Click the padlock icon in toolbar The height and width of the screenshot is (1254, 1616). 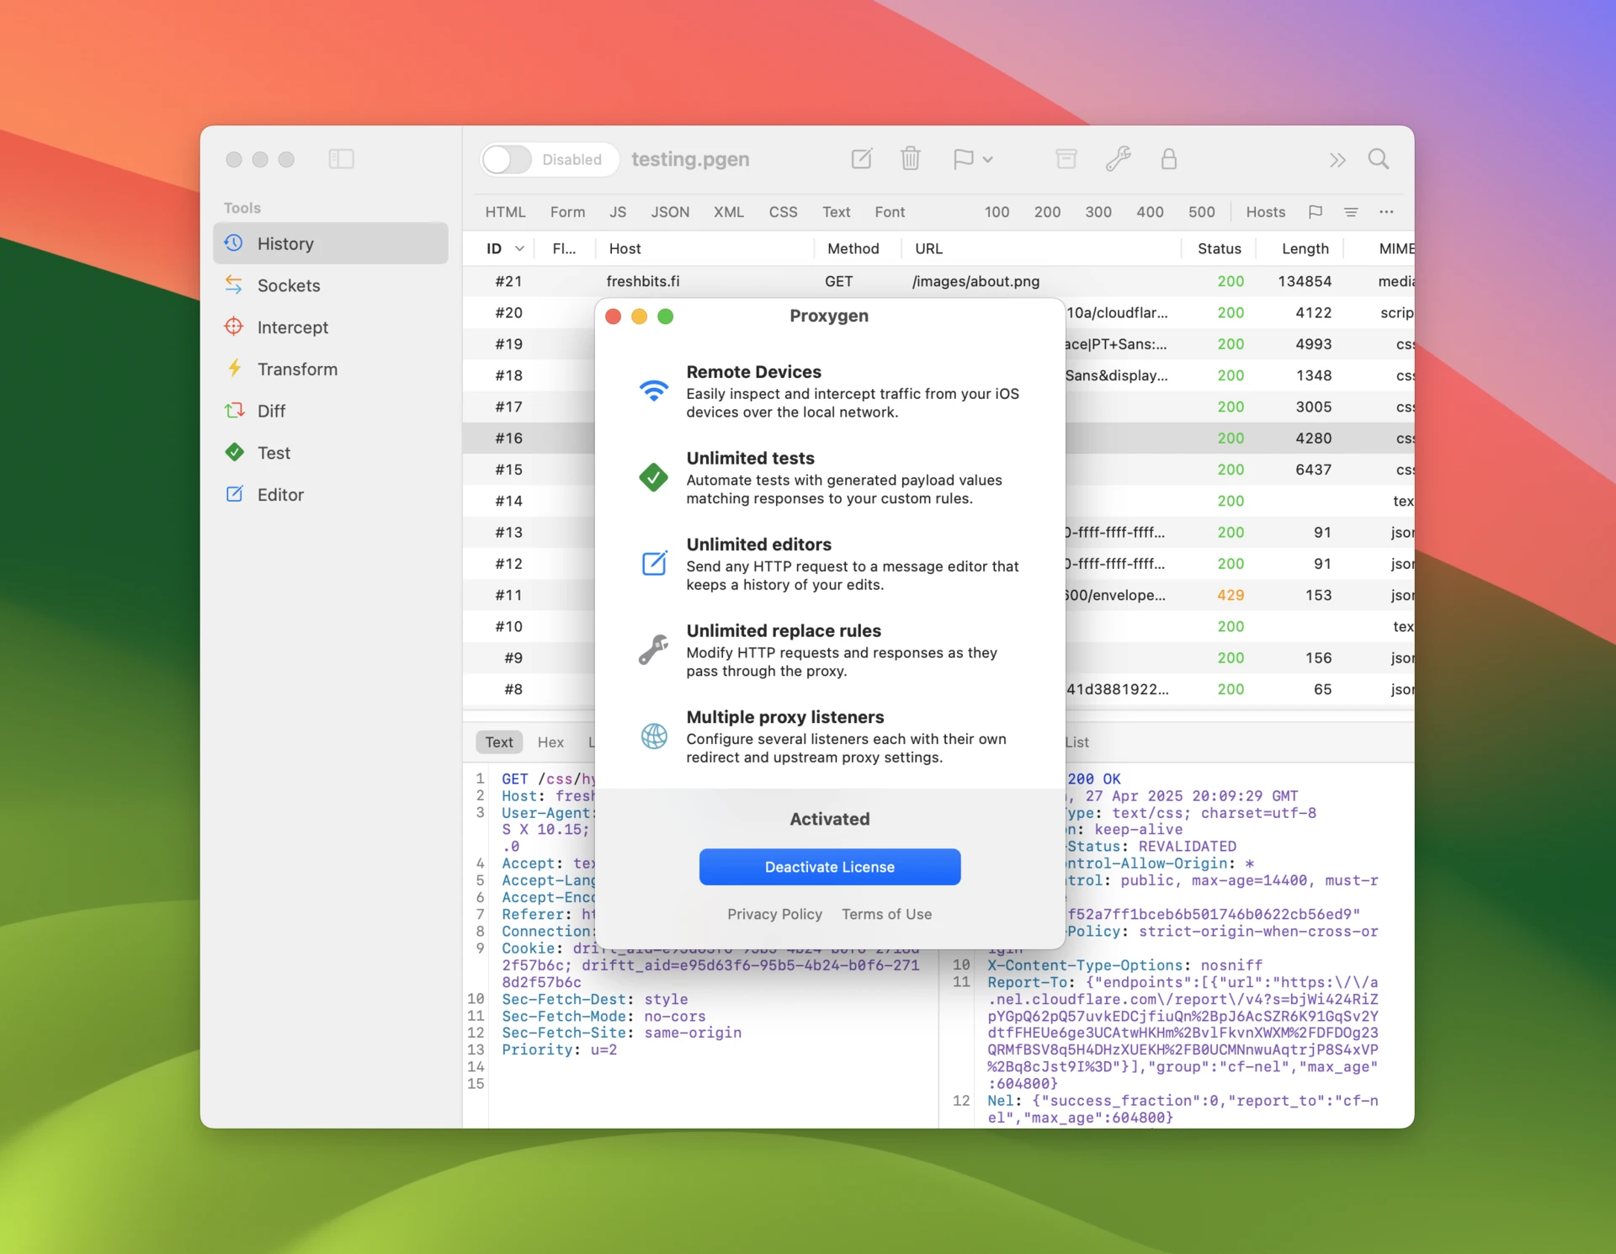click(1168, 159)
